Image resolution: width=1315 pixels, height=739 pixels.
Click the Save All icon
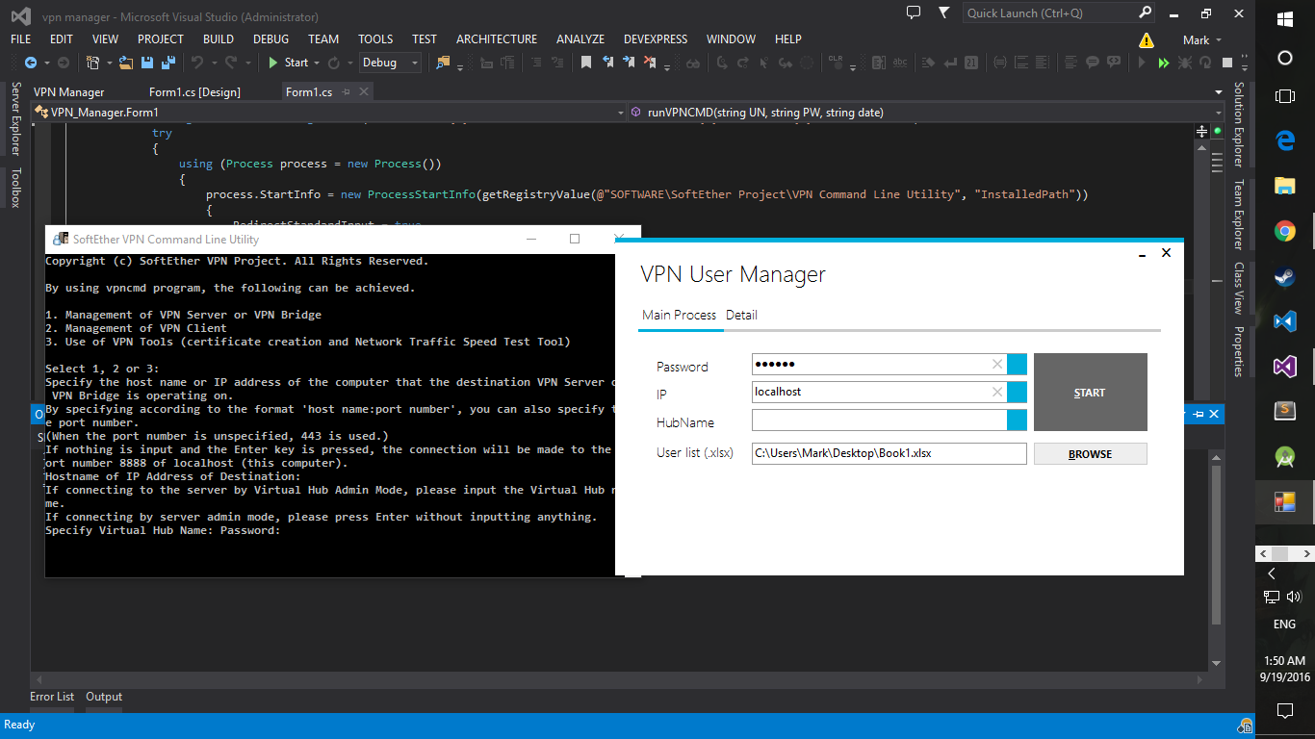coord(168,63)
